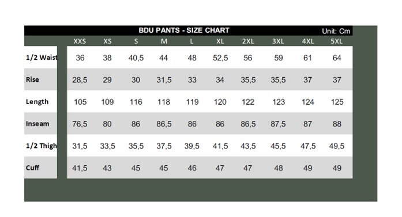Select the 1/2 Waist row label

(42, 58)
